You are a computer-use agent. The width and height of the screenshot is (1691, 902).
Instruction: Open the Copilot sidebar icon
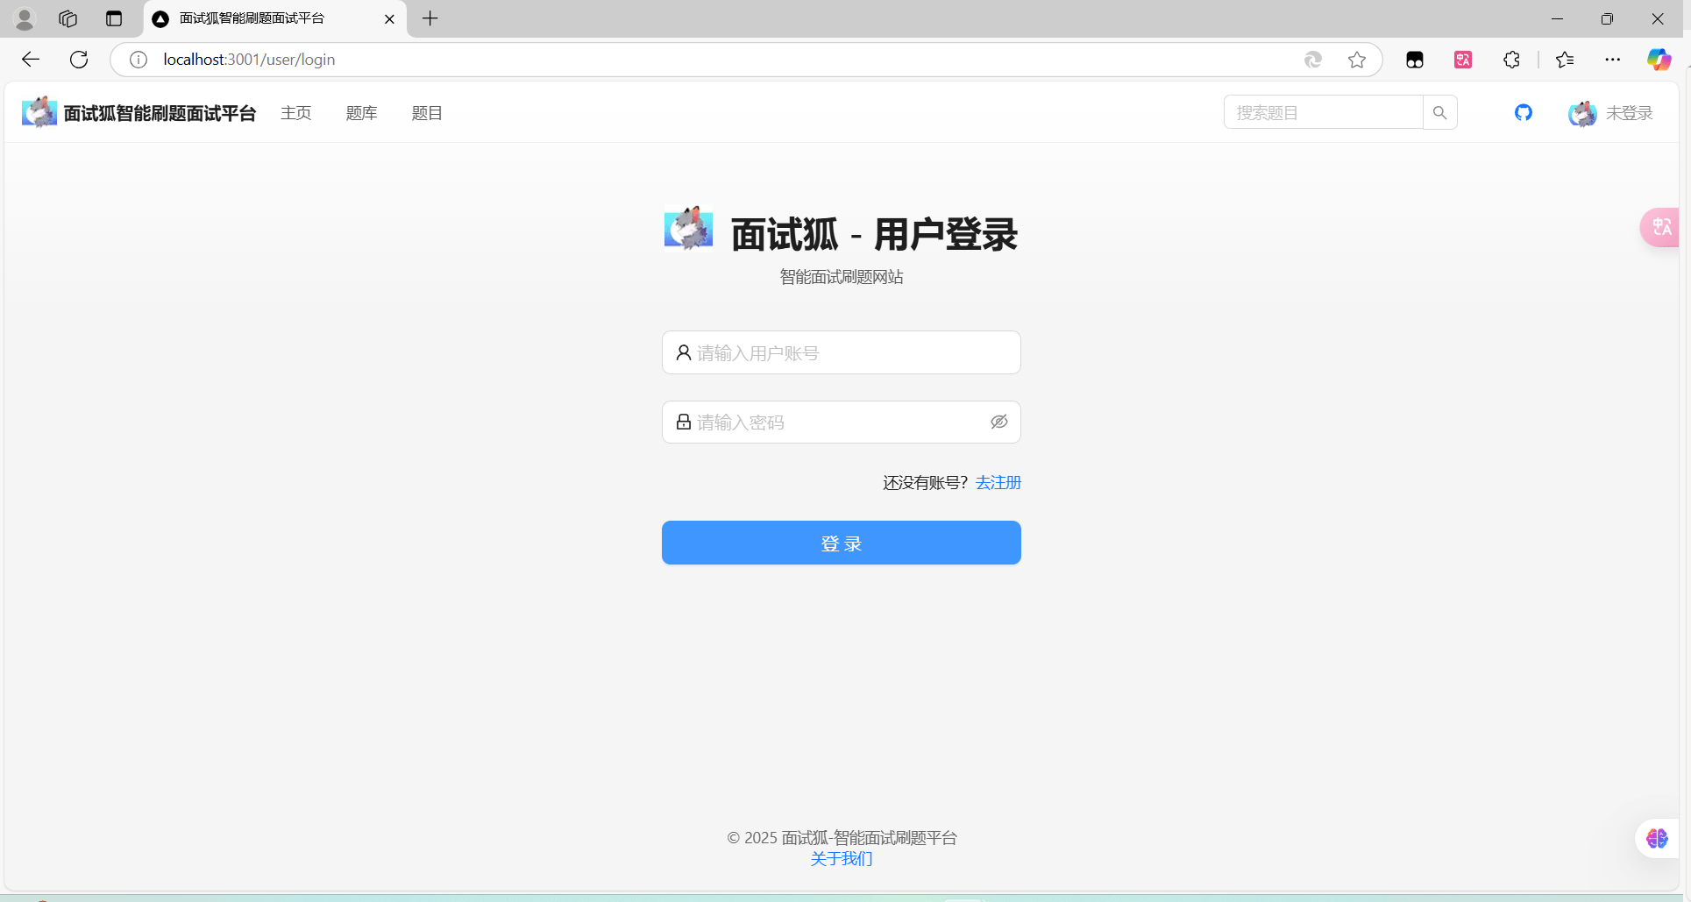tap(1658, 60)
